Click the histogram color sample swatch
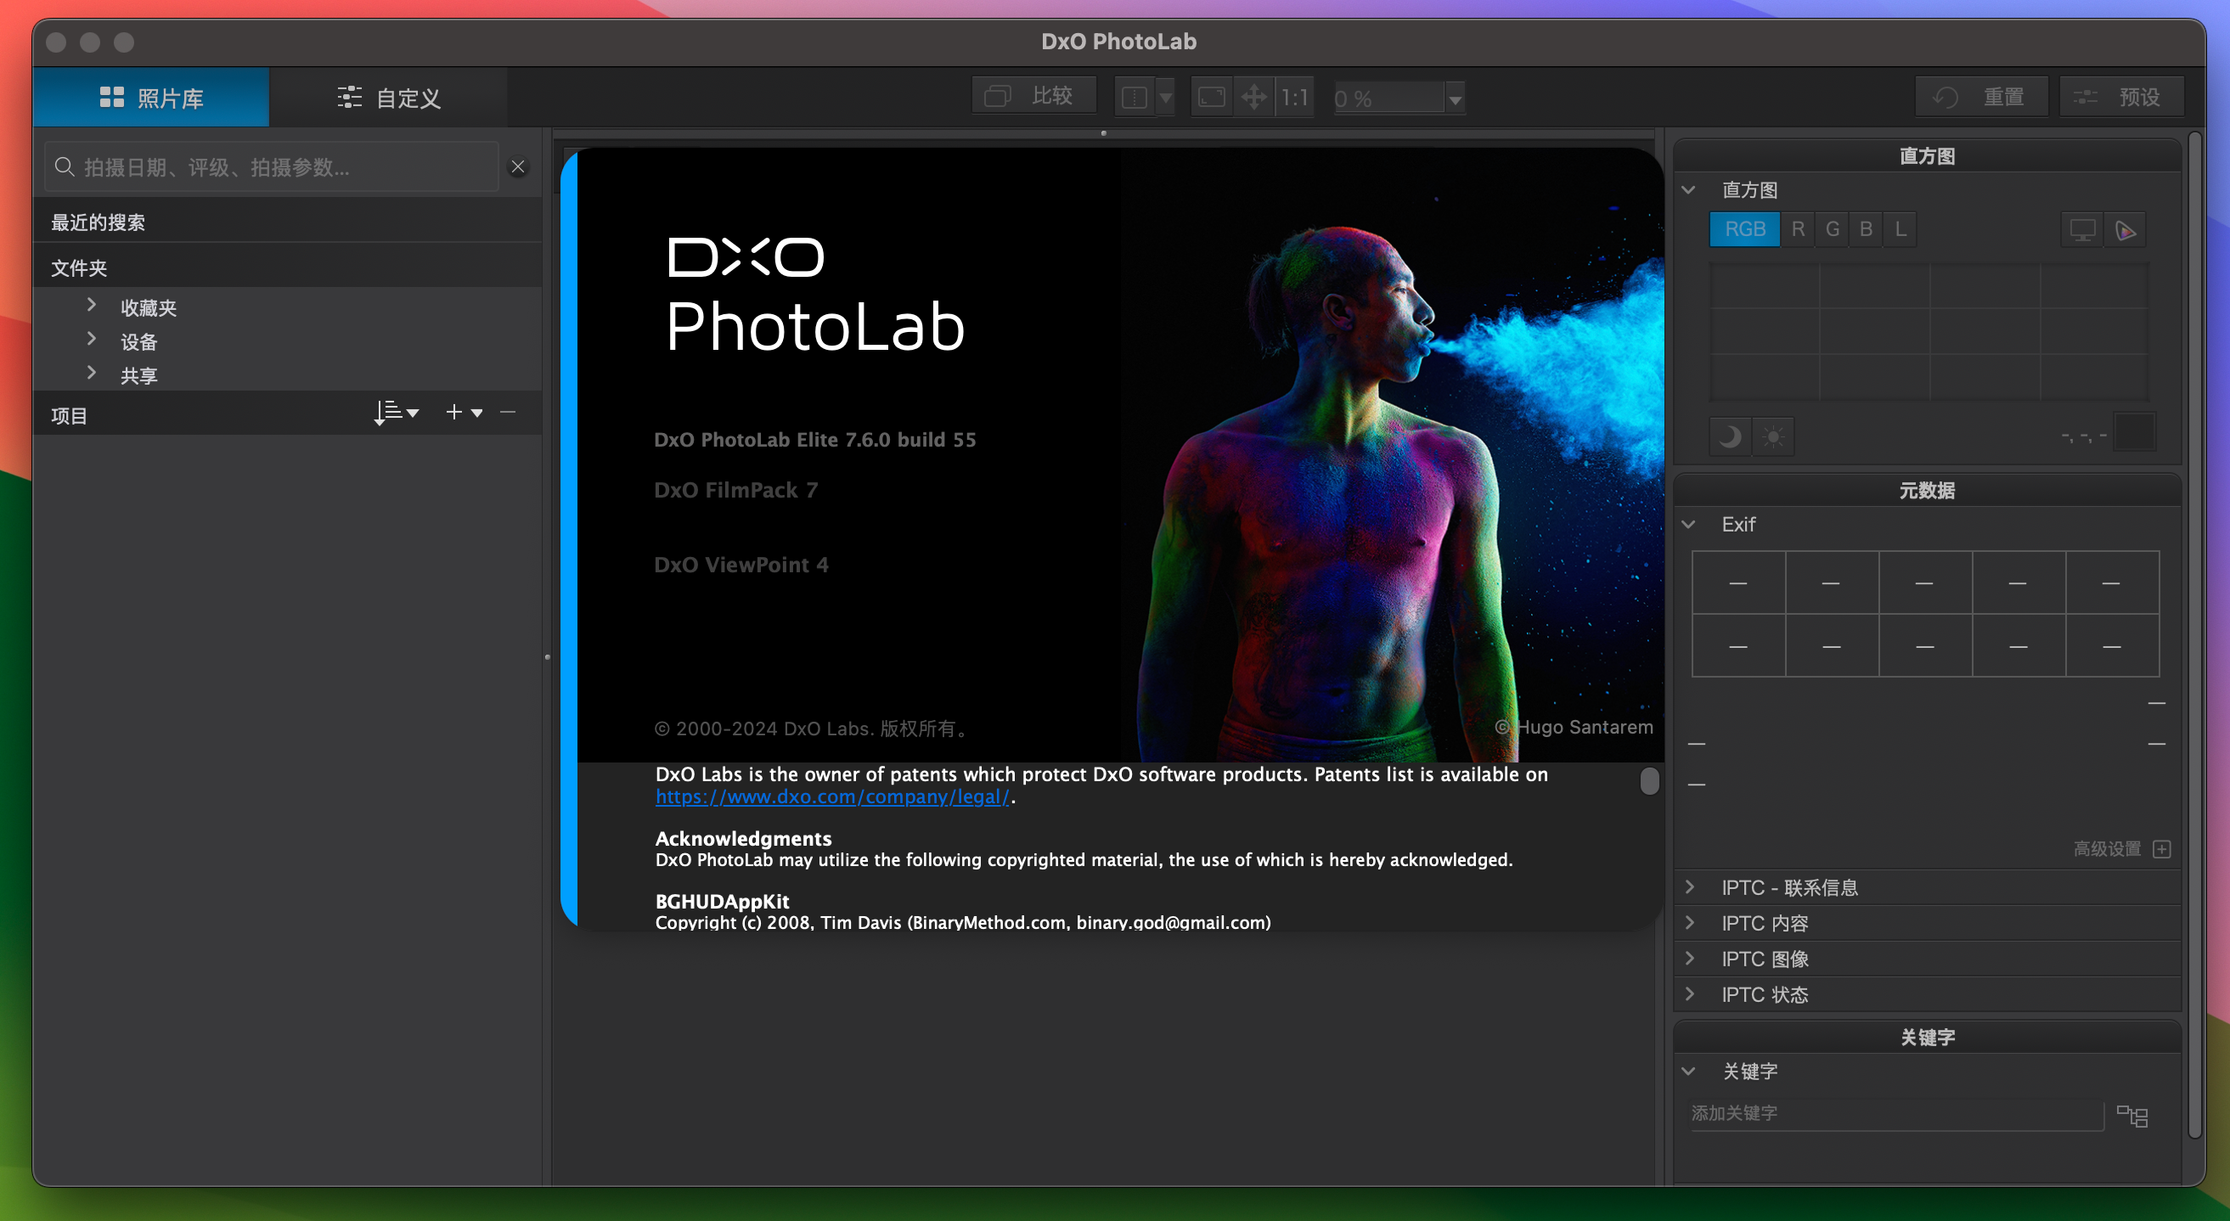Screen dimensions: 2230x1221 (x=2134, y=432)
